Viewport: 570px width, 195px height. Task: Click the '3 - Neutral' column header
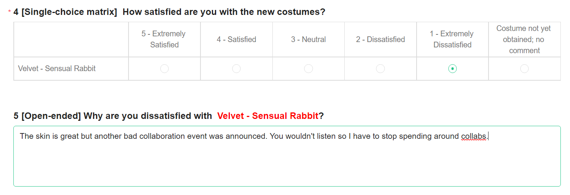click(x=308, y=39)
